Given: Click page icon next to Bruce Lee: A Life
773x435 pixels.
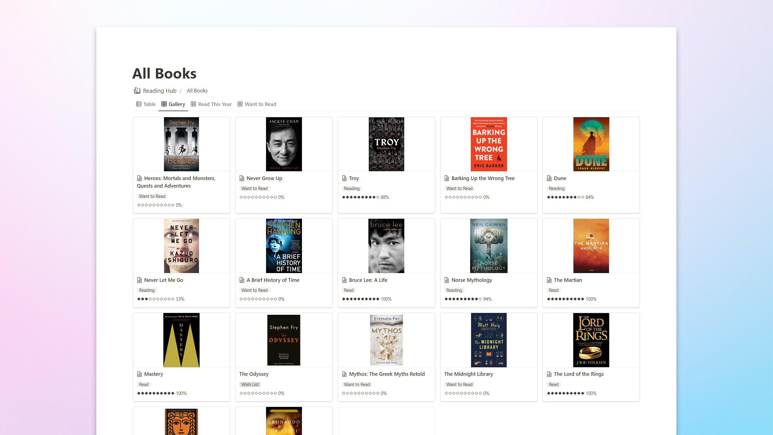Looking at the screenshot, I should pyautogui.click(x=344, y=280).
